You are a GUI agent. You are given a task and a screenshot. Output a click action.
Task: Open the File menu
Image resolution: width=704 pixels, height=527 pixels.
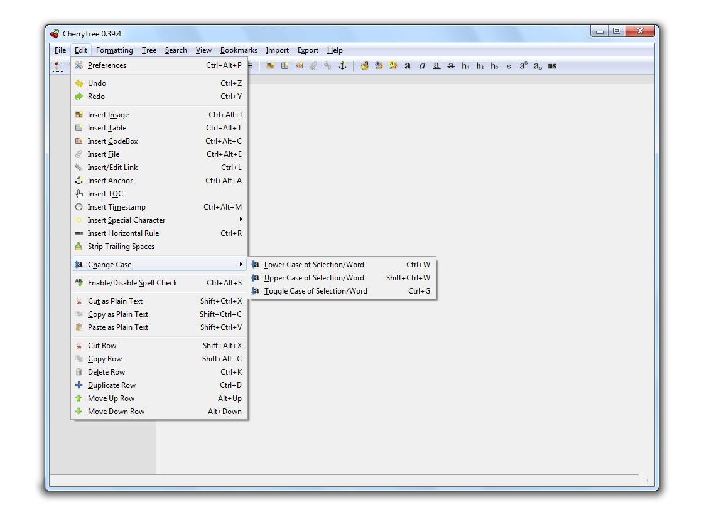[60, 50]
